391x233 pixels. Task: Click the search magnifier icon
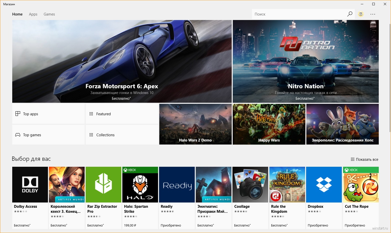pos(350,14)
